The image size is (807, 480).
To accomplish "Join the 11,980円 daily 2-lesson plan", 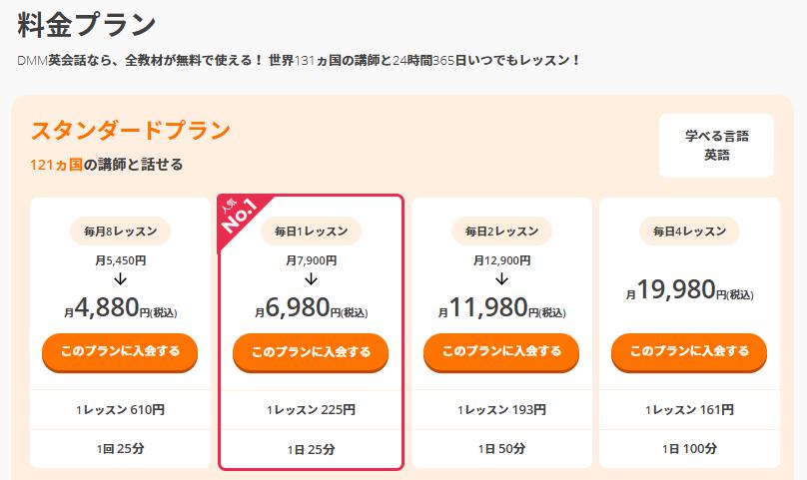I will pos(501,351).
